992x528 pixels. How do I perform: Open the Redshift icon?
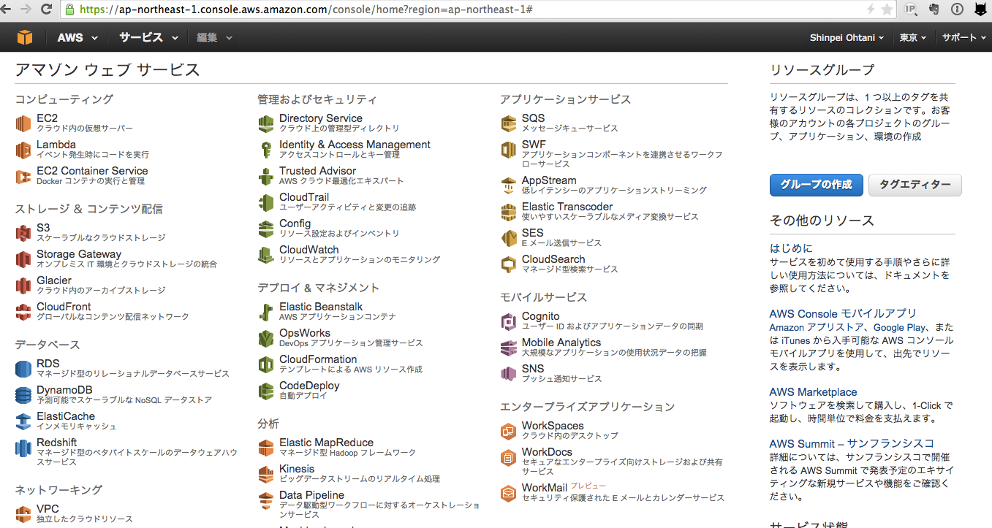[x=23, y=448]
